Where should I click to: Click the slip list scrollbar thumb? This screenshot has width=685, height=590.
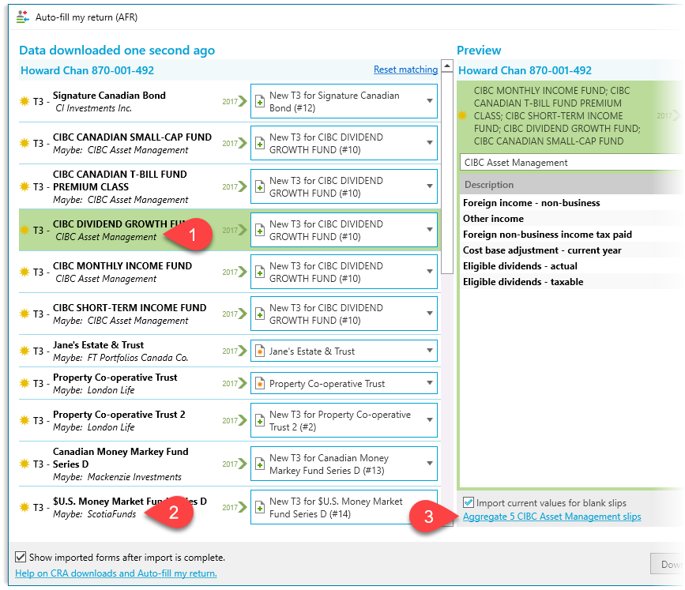[447, 173]
